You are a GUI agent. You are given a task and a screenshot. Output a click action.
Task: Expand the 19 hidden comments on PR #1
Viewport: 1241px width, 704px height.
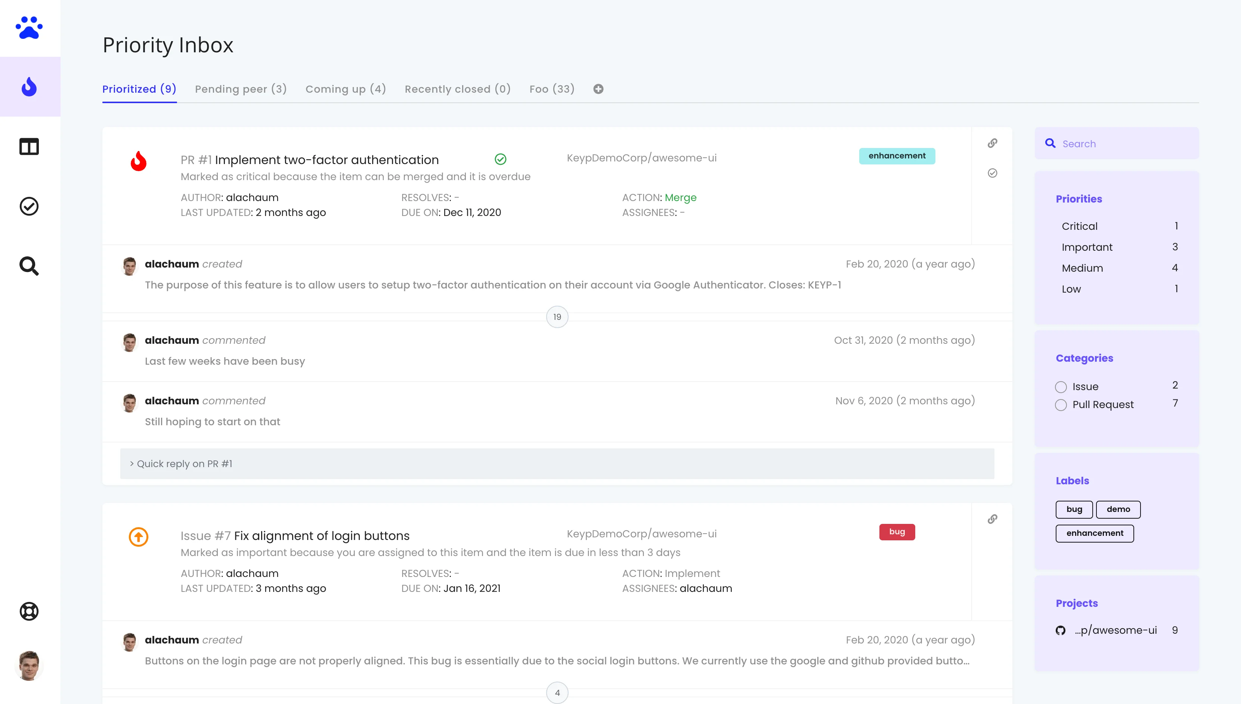pyautogui.click(x=557, y=317)
